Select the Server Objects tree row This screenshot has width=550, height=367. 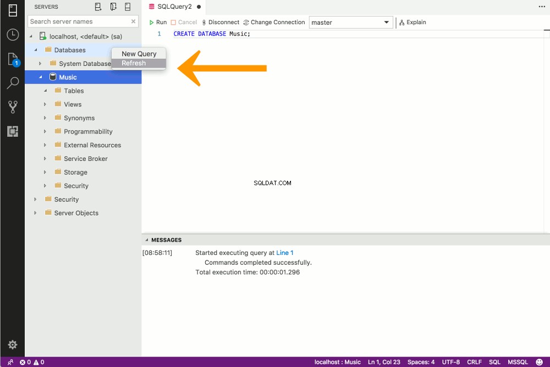click(83, 213)
